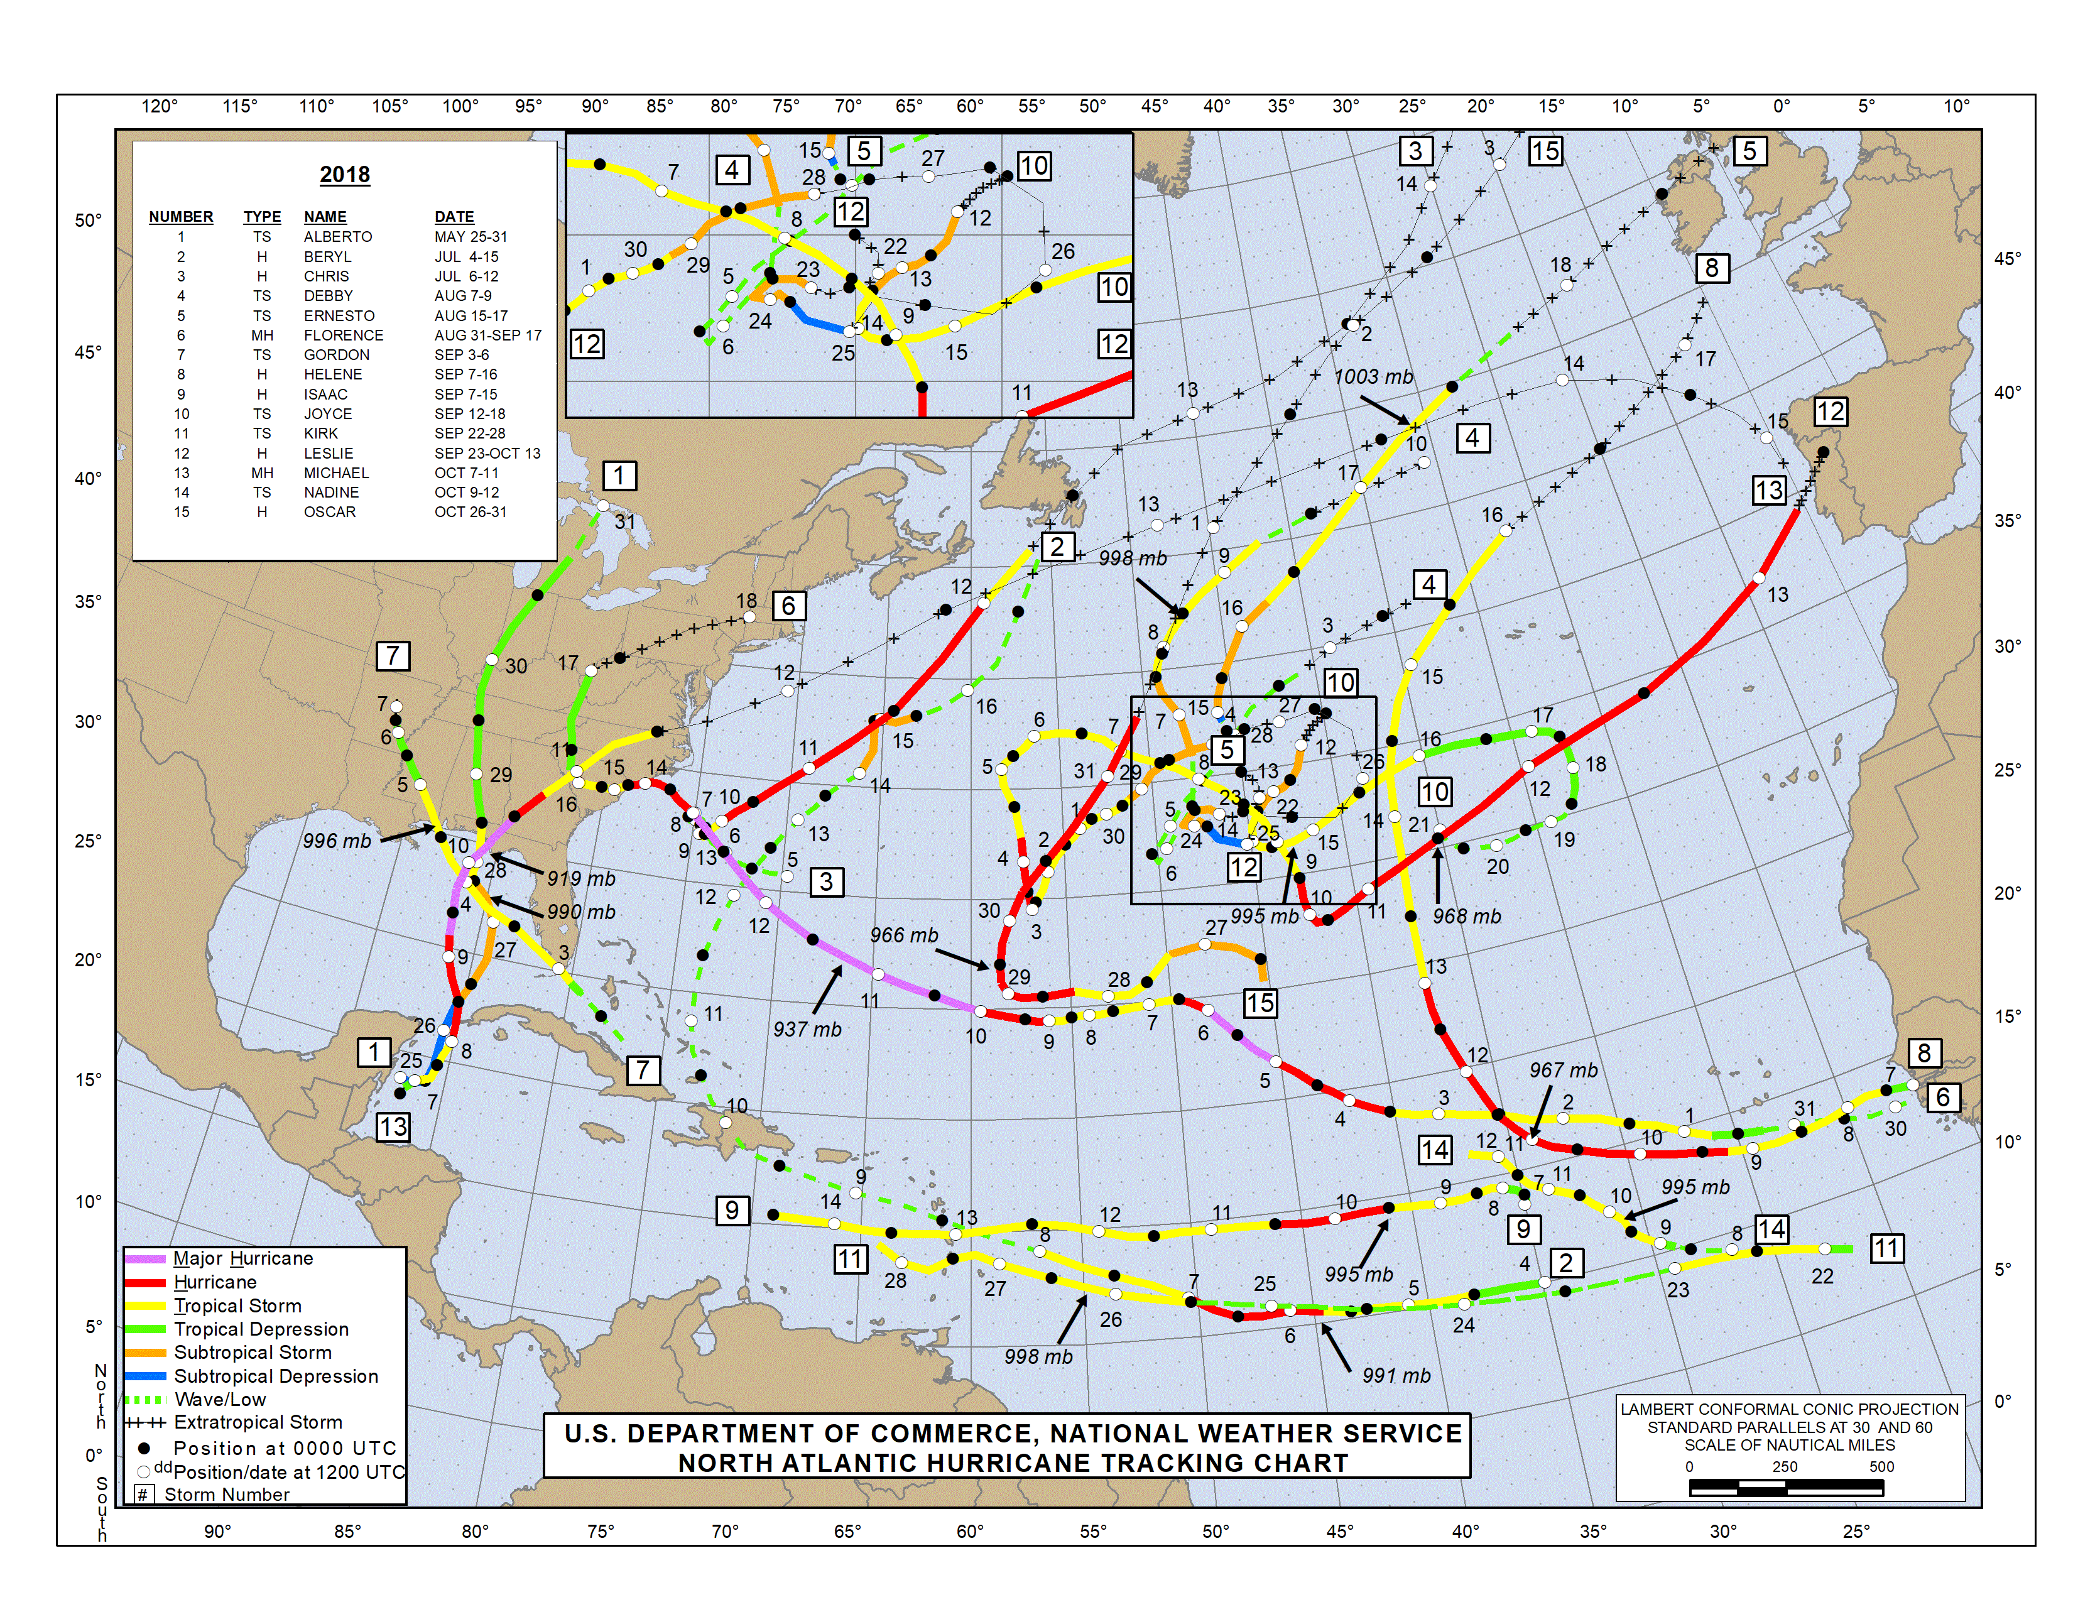Screen dimensions: 2073x1602
Task: Select the orange Subtropical Storm legend swatch
Action: pos(145,1353)
